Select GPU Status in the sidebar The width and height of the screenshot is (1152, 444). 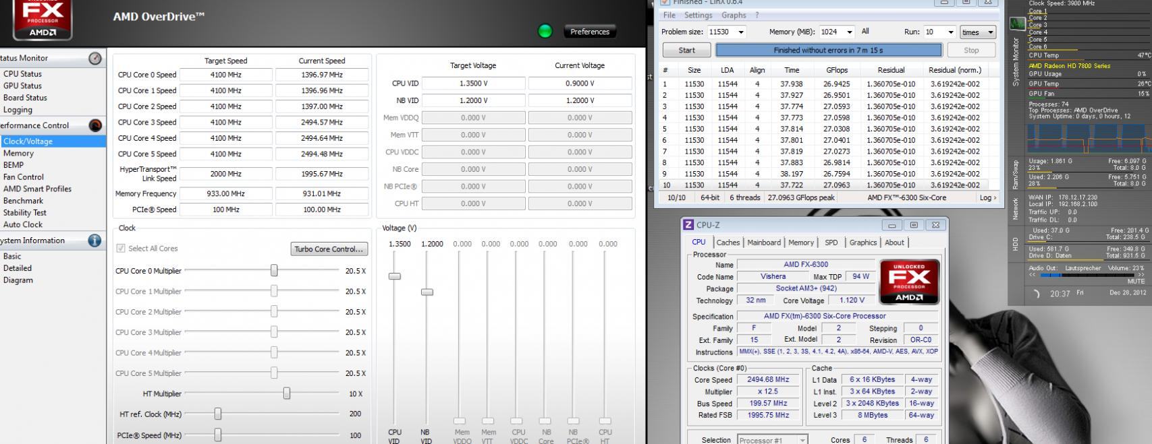point(22,86)
